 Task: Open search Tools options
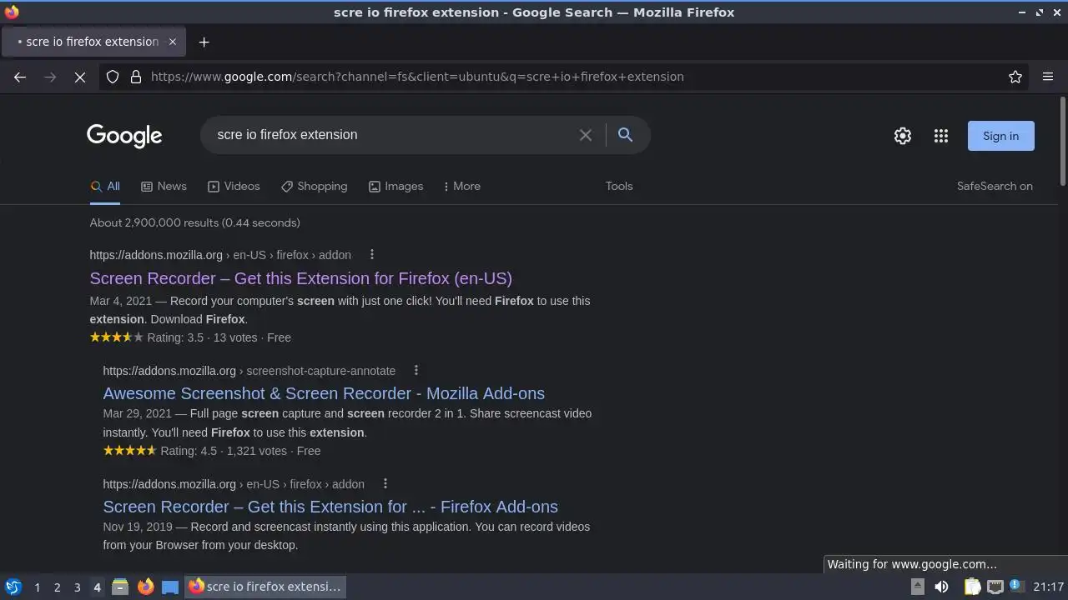point(619,187)
